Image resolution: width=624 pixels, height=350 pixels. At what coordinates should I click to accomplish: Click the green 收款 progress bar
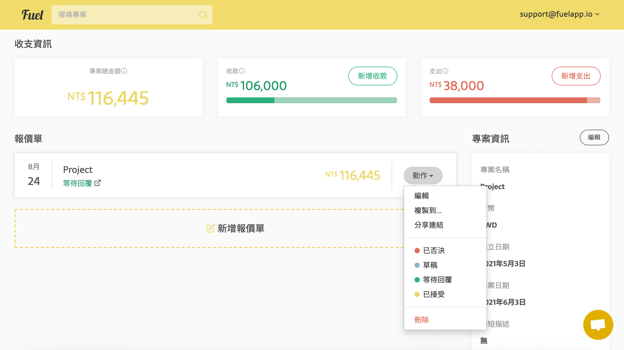click(x=251, y=100)
